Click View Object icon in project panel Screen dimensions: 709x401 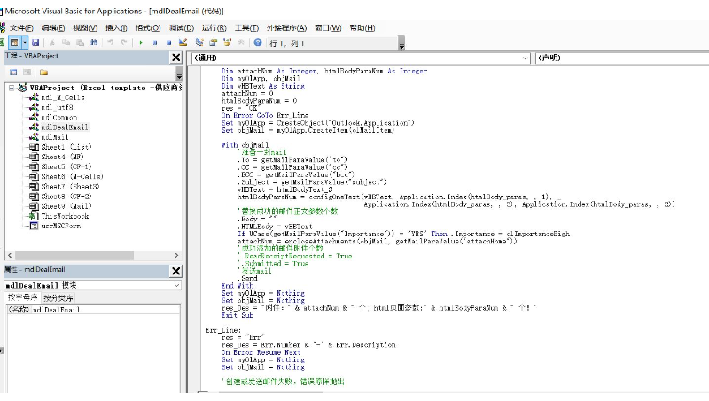coord(27,73)
